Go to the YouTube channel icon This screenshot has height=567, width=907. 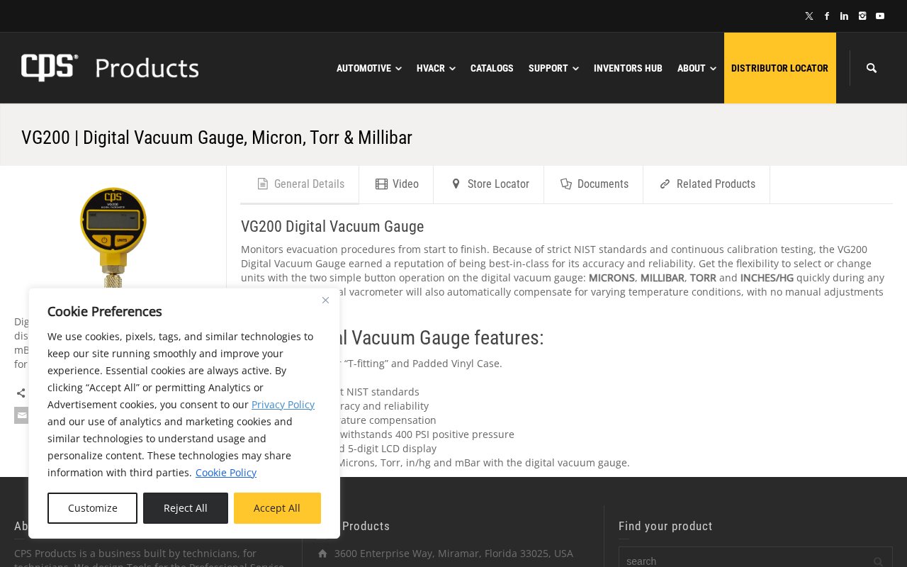coord(880,16)
